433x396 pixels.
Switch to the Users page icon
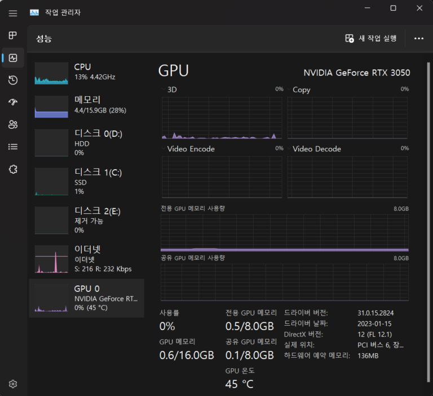(x=13, y=124)
